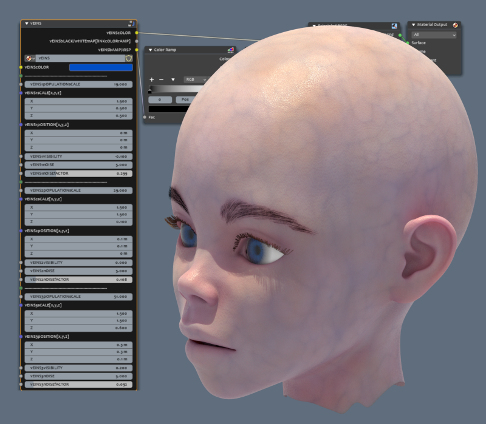Open the node tree browse icon beside vEINS name
This screenshot has height=424, width=486.
click(30, 58)
